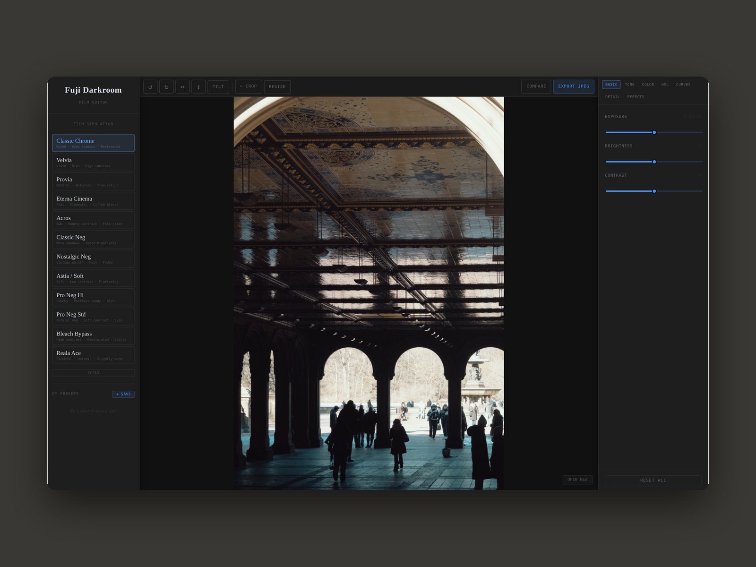Click the Open New button

[x=577, y=480]
